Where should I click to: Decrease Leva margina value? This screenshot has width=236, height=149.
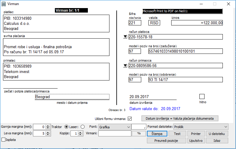48,135
